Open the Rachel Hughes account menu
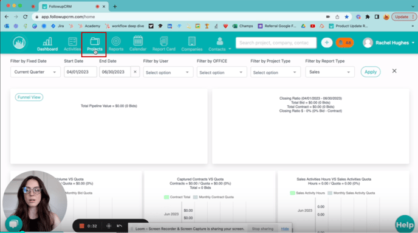The height and width of the screenshot is (233, 418). (x=388, y=43)
